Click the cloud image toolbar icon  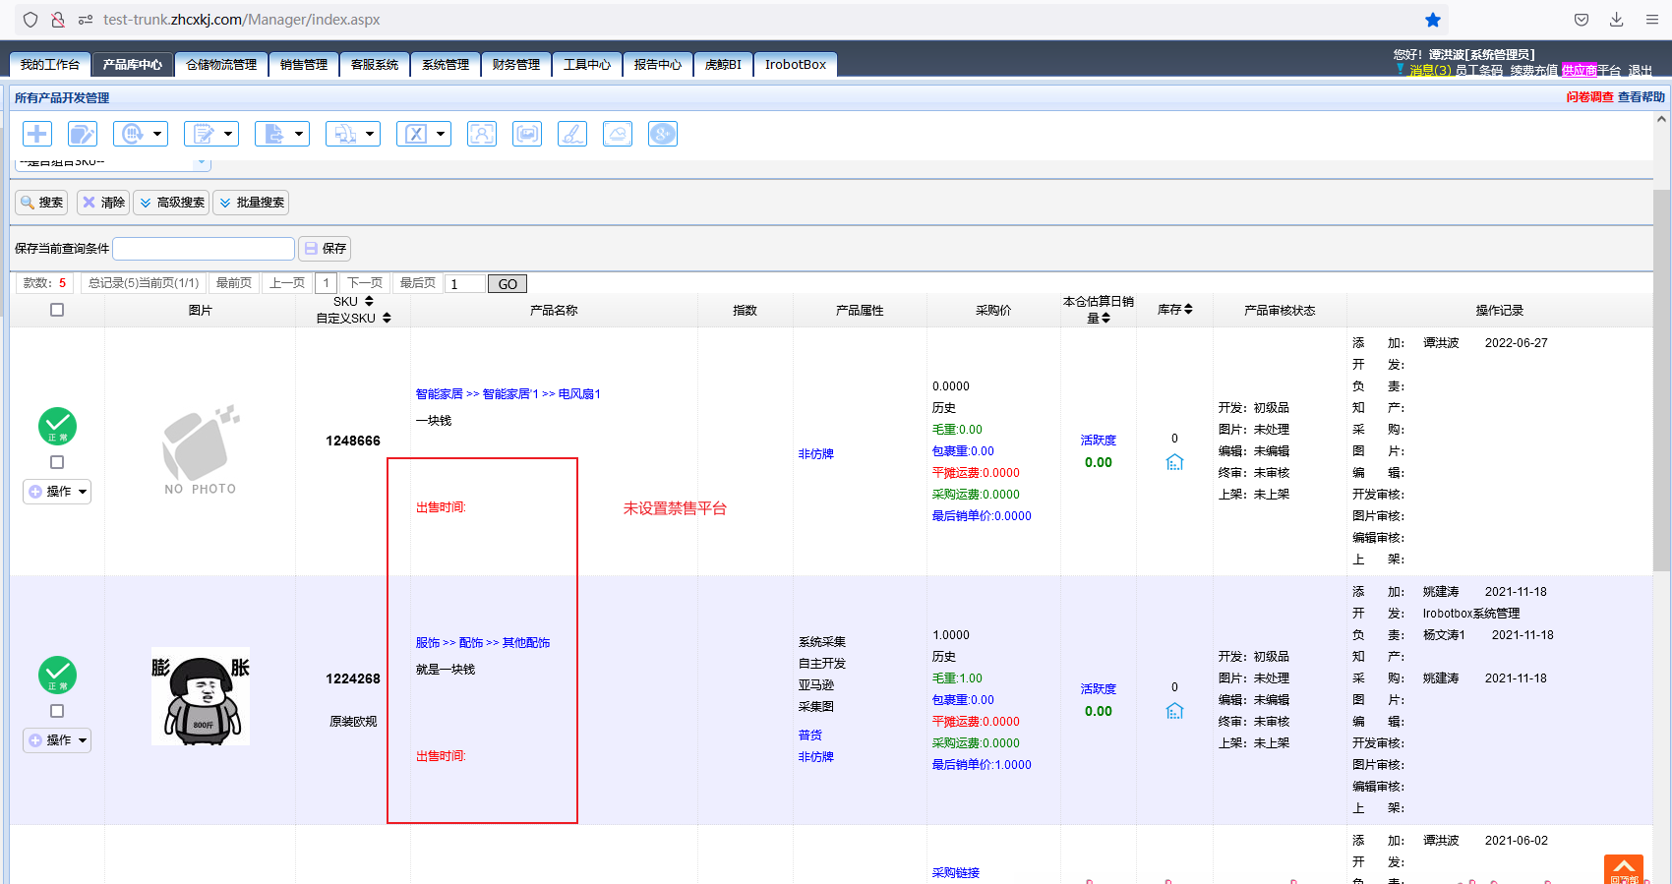618,134
